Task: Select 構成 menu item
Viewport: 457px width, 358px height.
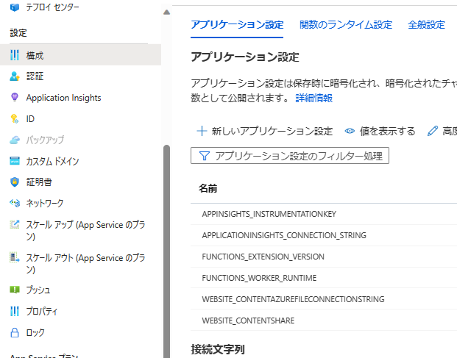Action: 80,54
